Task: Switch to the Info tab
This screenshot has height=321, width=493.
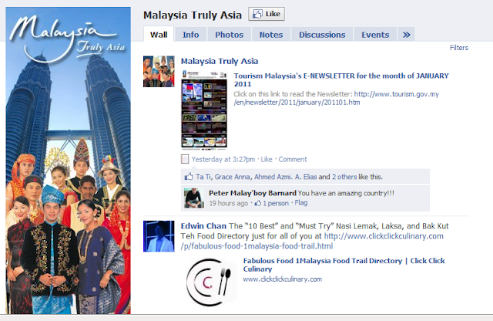Action: [190, 35]
